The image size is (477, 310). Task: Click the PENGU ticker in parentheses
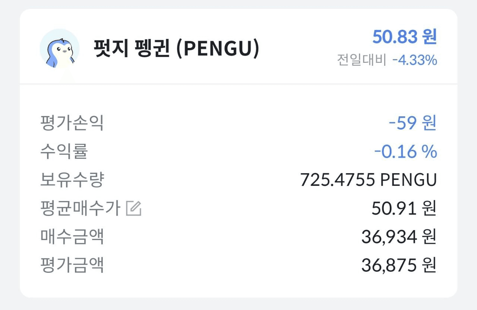tap(217, 49)
